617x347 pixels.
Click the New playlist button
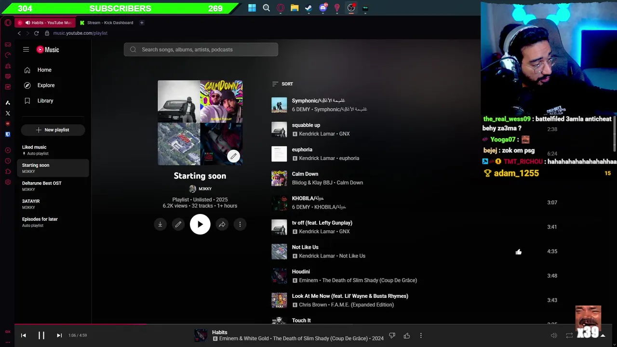[53, 130]
